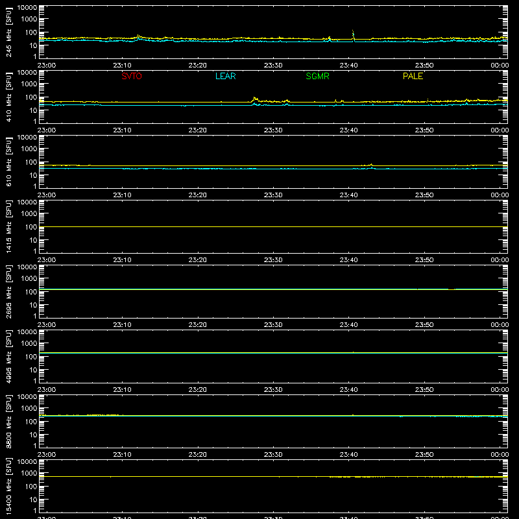This screenshot has width=519, height=519.
Task: Click 23:10 time label under 610 MHz panel
Action: [x=122, y=195]
